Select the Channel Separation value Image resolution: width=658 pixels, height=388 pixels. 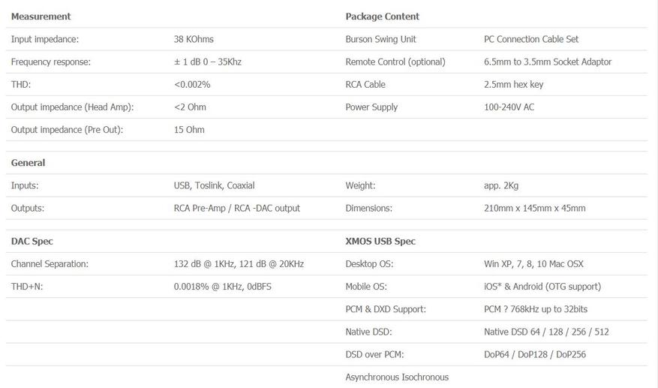(239, 264)
